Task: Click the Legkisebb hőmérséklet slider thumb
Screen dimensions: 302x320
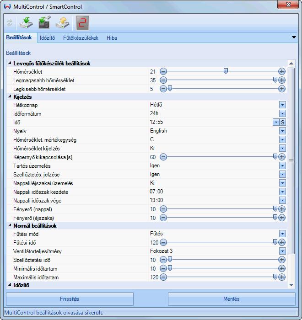Action: (x=170, y=88)
